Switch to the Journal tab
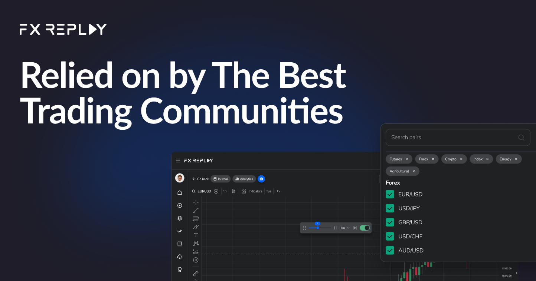 [x=220, y=179]
